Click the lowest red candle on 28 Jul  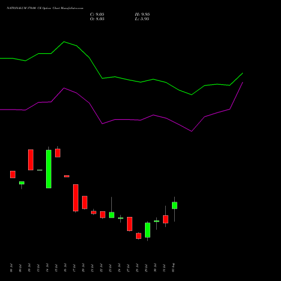tap(139, 236)
